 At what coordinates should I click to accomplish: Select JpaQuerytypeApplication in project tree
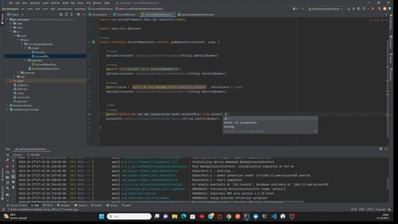(x=44, y=68)
